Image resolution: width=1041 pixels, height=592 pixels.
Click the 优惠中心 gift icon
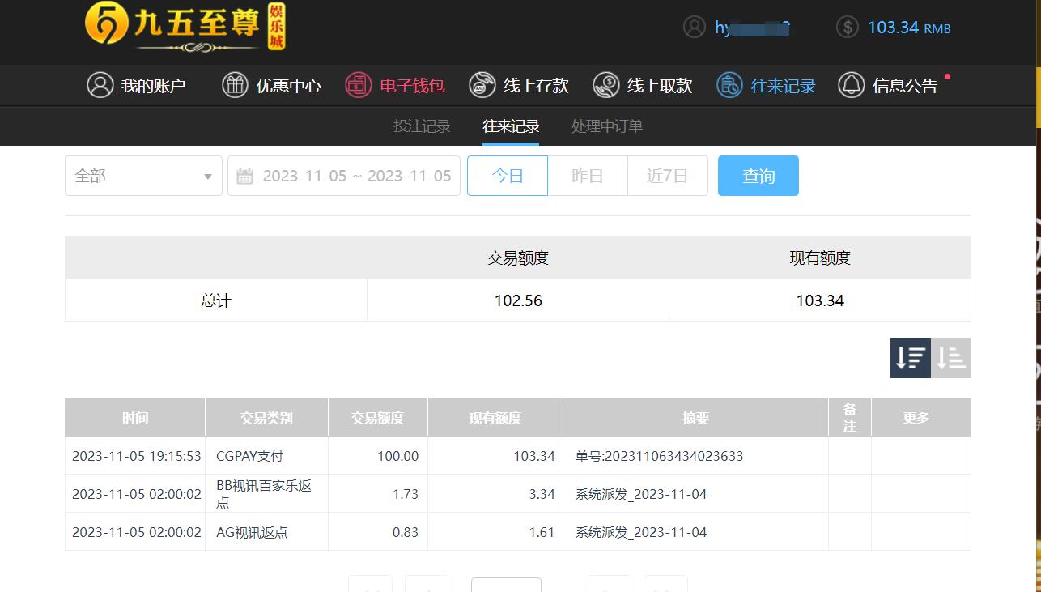[x=235, y=85]
